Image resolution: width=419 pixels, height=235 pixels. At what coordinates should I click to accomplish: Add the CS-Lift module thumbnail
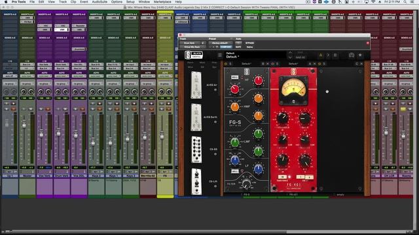pos(196,181)
